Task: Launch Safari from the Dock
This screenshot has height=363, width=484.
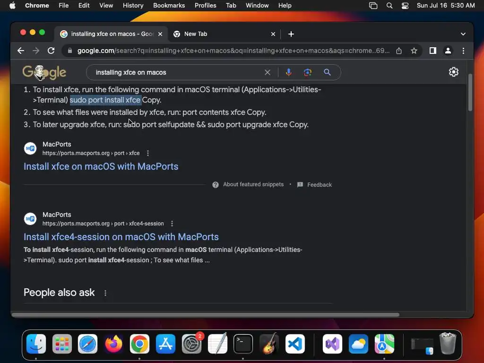Action: click(x=87, y=344)
